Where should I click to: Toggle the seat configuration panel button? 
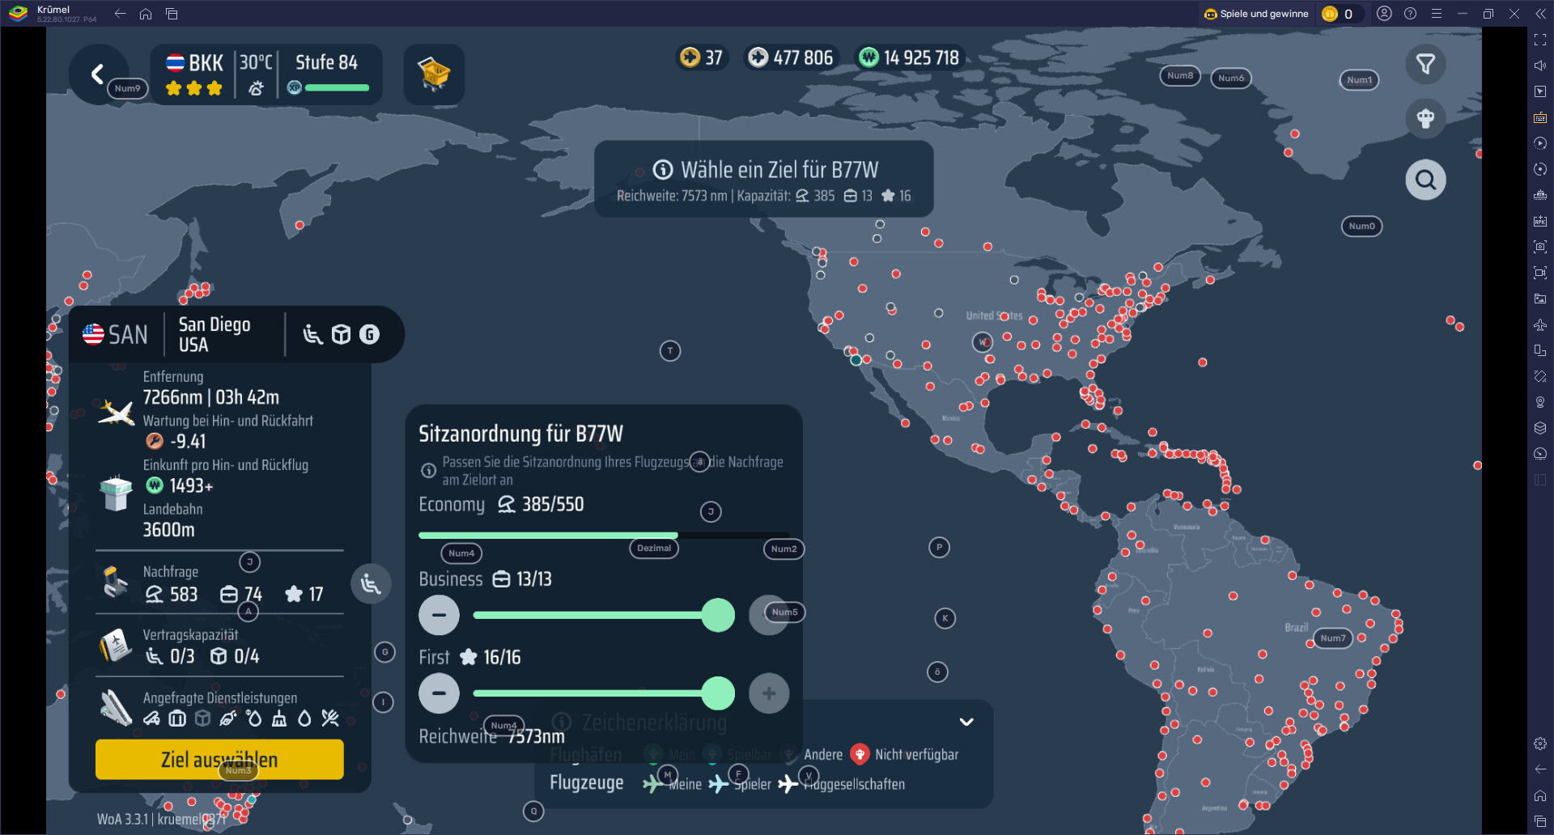pos(371,583)
